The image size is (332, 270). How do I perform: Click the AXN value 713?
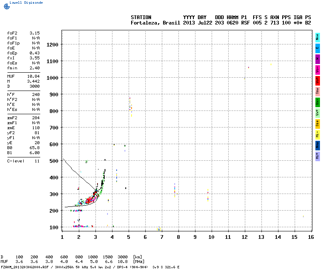point(275,23)
